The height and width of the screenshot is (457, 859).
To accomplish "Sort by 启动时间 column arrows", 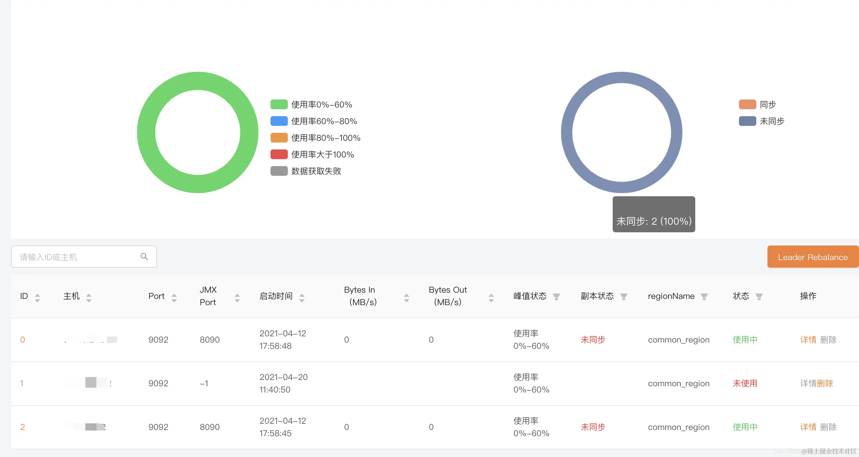I will [x=302, y=297].
